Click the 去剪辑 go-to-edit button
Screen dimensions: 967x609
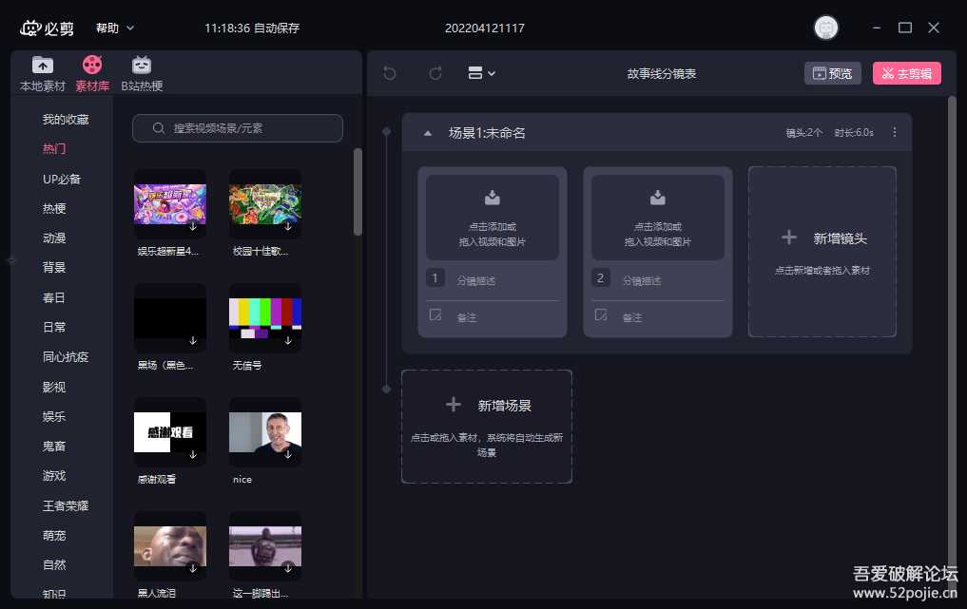coord(906,73)
